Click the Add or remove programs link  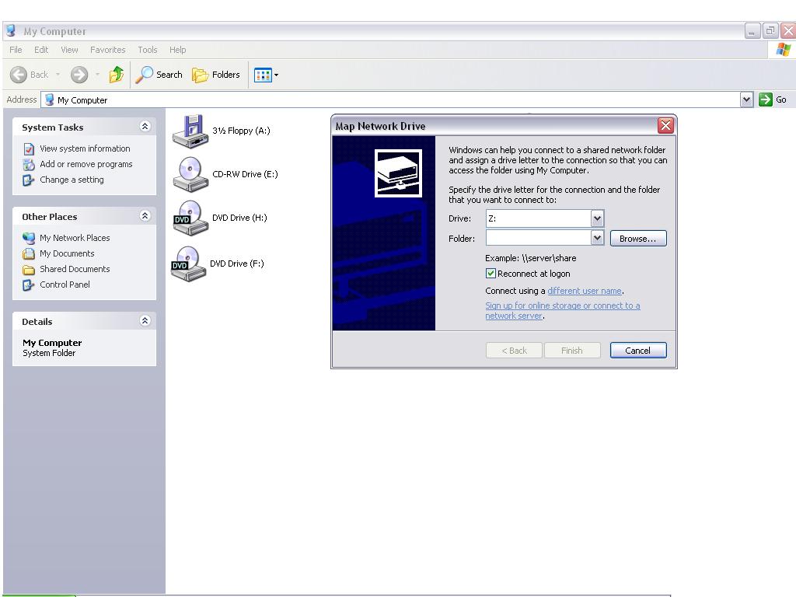[86, 165]
